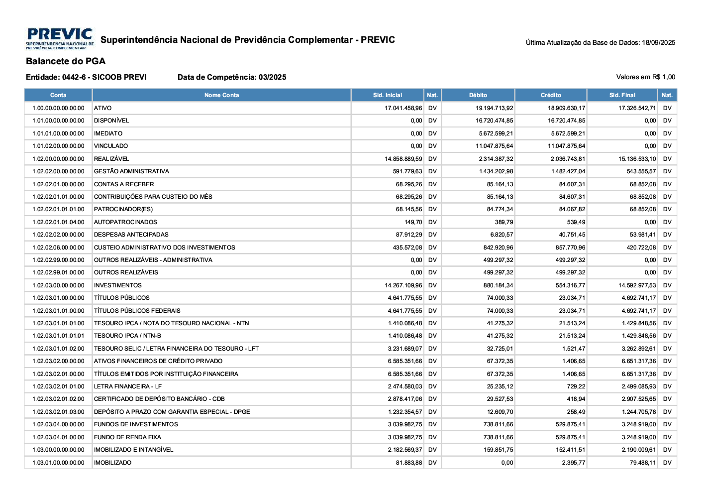The image size is (704, 498).
Task: Select account code 1.02.03.01.01.01.01
Action: point(58,336)
